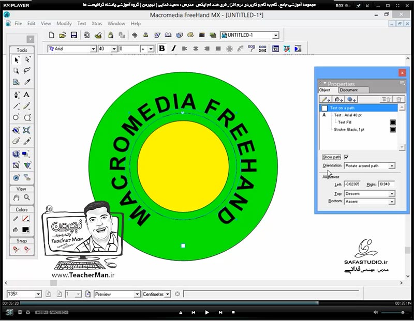Select the Line tool
414x321 pixels.
pyautogui.click(x=16, y=106)
